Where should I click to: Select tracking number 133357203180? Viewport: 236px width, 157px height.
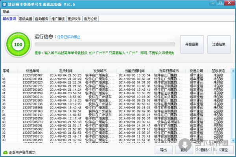[33, 90]
